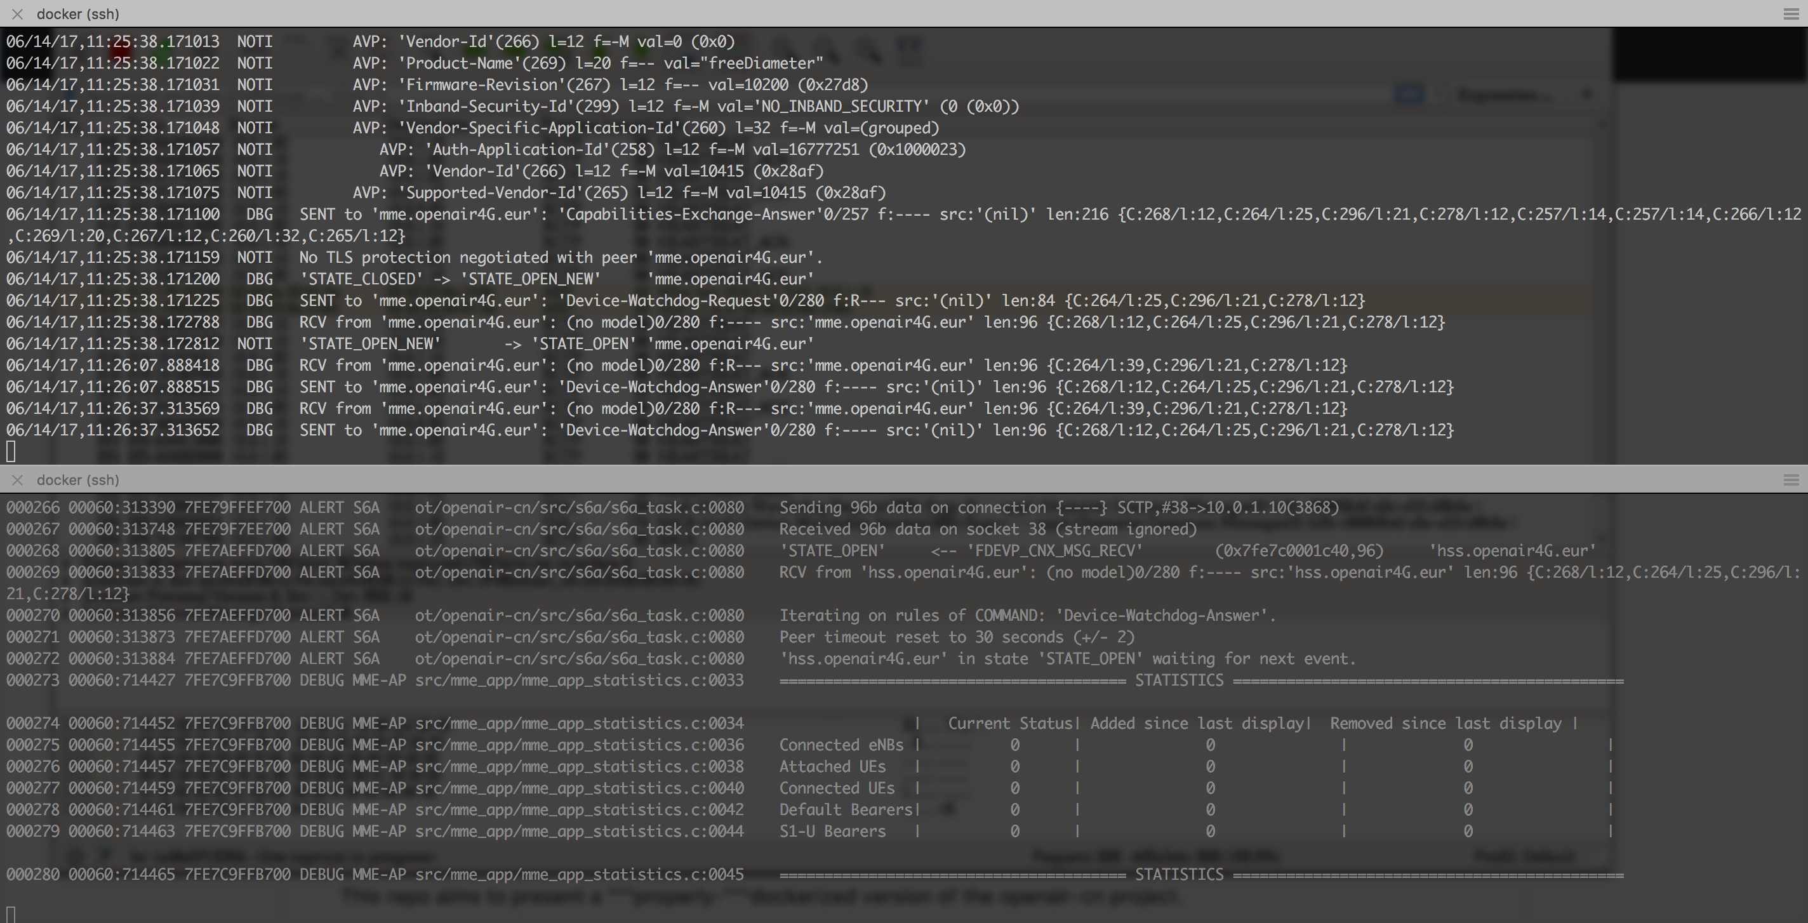The width and height of the screenshot is (1808, 923).
Task: Click the 'Default Bearers' statistics row
Action: click(x=845, y=809)
